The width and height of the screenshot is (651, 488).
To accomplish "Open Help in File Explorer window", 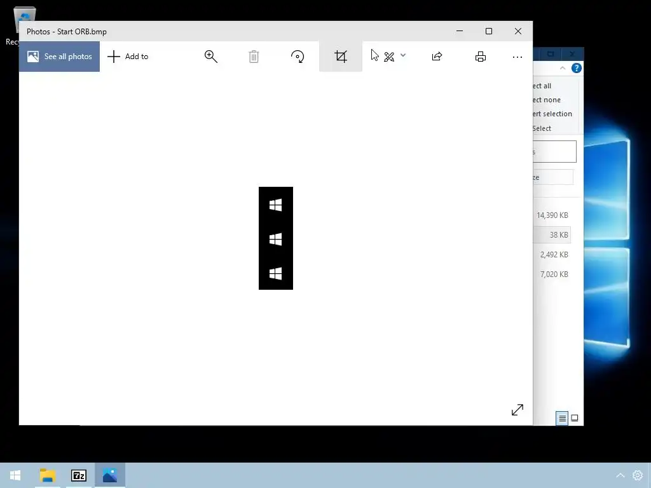I will 576,68.
